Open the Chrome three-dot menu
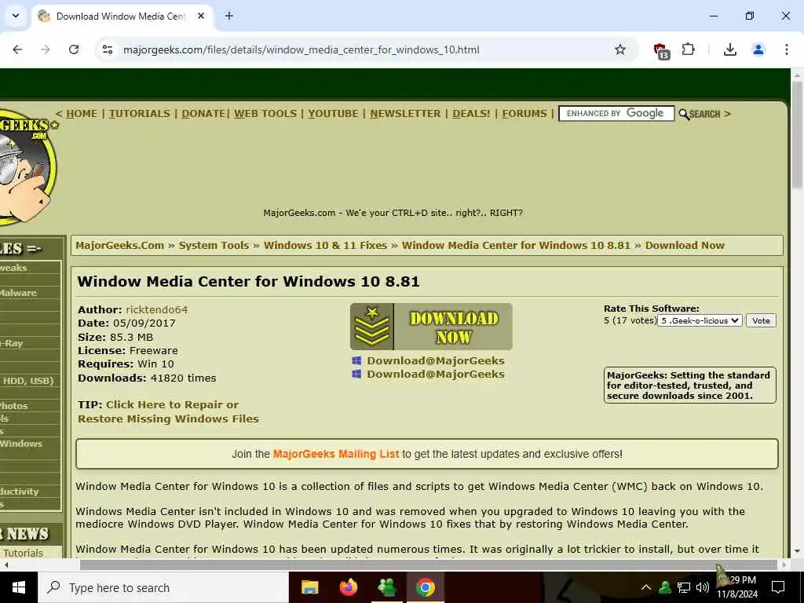Image resolution: width=804 pixels, height=603 pixels. [787, 49]
